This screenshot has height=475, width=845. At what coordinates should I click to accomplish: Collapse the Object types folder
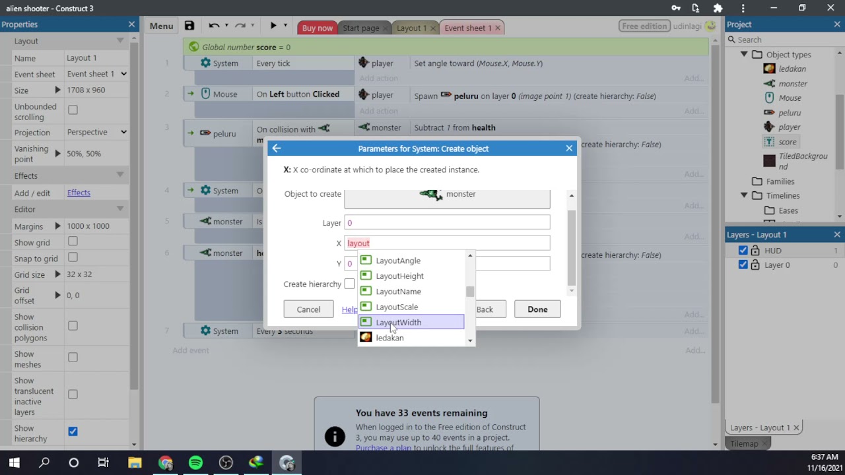tap(744, 54)
